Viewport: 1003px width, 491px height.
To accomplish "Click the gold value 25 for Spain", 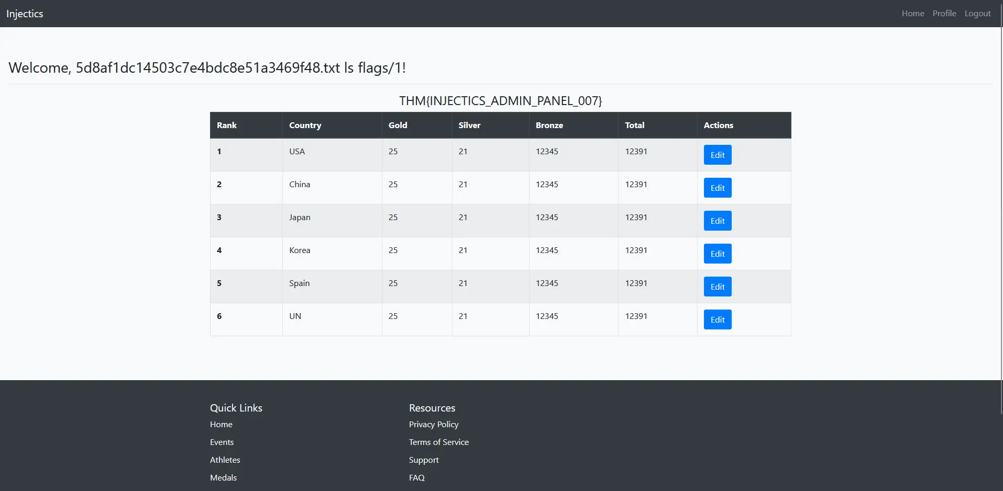I will pyautogui.click(x=393, y=283).
